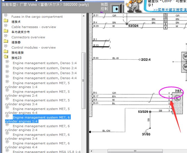Select the 连接器 tree entry
This screenshot has width=187, height=153.
click(16, 42)
